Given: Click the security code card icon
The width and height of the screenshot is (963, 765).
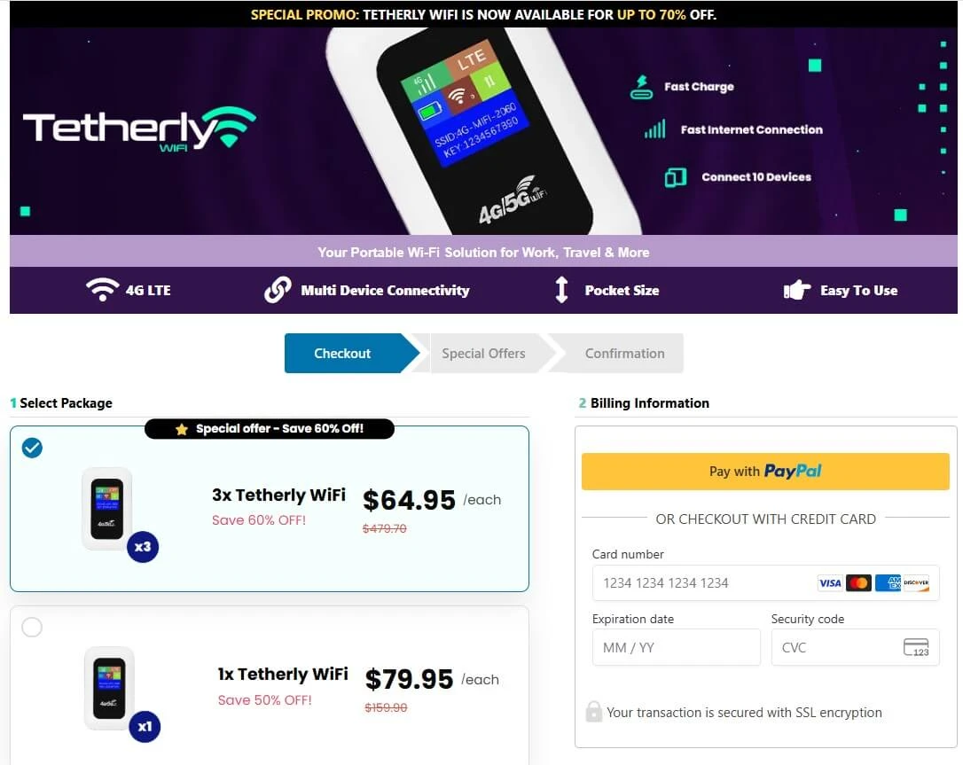Looking at the screenshot, I should click(x=916, y=647).
